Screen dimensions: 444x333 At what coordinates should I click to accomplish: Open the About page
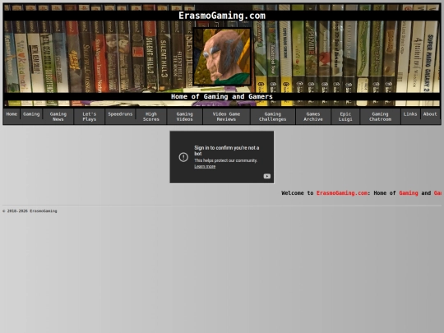[430, 113]
